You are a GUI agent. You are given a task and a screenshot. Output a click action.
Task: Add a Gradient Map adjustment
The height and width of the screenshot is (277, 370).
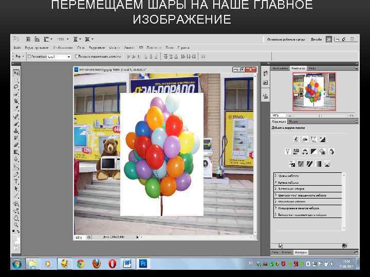click(x=318, y=164)
